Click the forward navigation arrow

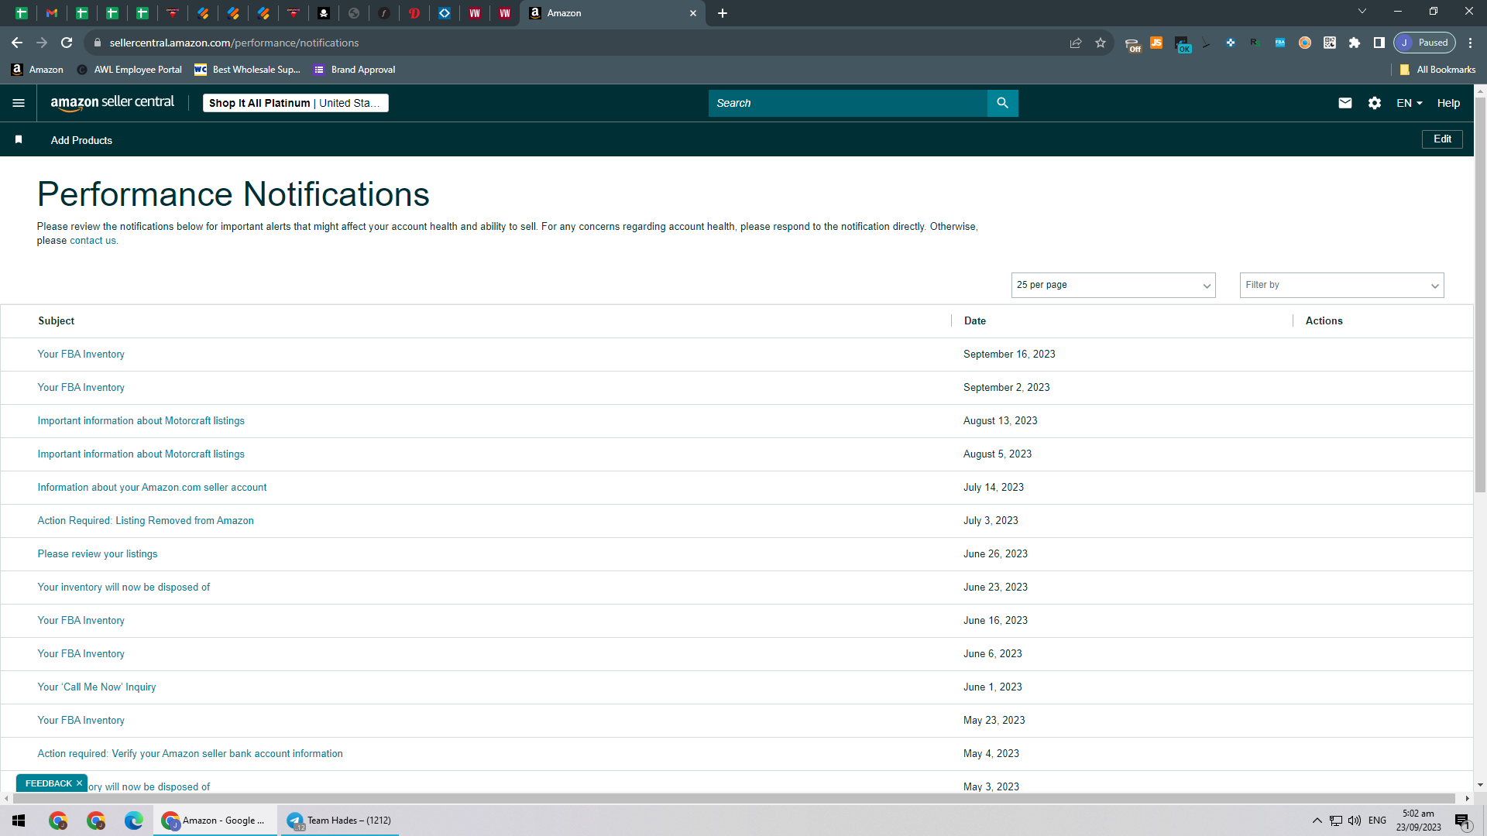42,43
